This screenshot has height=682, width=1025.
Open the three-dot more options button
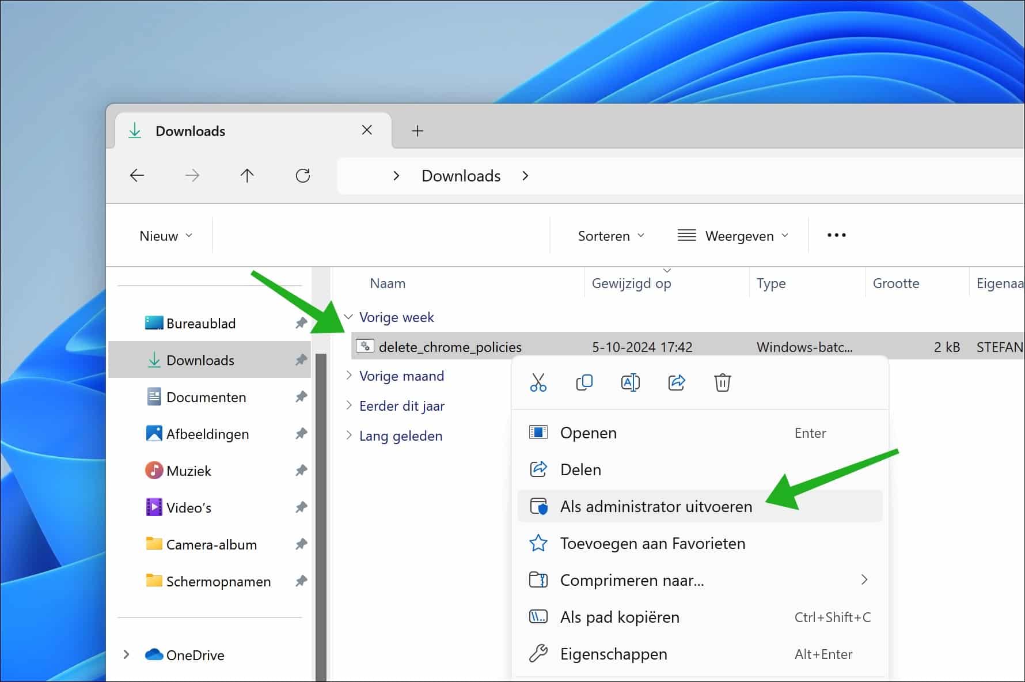[836, 235]
